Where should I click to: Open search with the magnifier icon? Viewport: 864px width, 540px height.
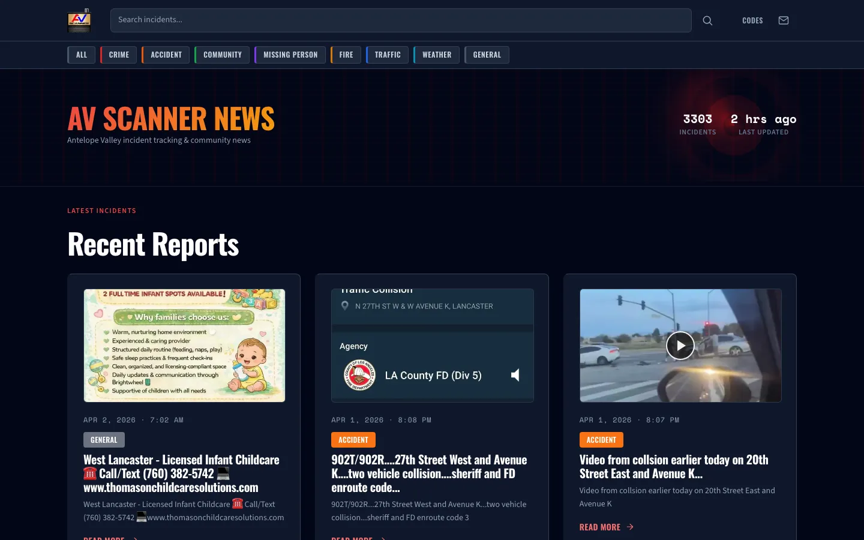click(707, 20)
